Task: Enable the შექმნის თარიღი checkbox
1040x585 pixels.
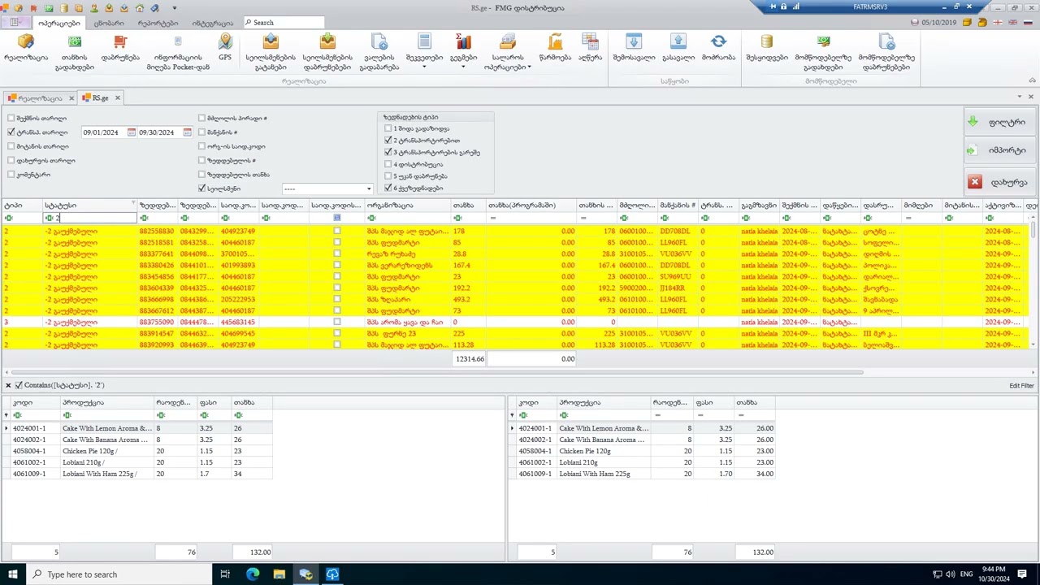Action: click(11, 119)
